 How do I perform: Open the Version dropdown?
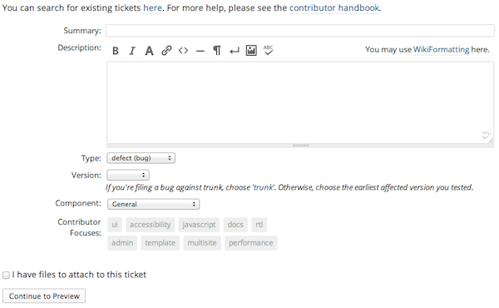[128, 175]
